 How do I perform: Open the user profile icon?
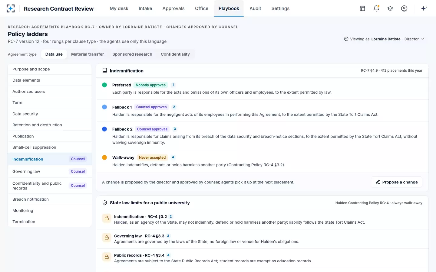tap(404, 8)
